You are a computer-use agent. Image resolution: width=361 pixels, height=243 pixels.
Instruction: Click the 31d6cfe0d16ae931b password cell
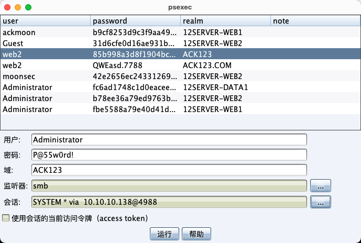(135, 43)
